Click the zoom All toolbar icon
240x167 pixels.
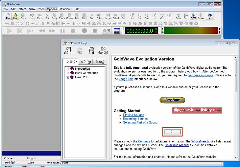(x=132, y=16)
